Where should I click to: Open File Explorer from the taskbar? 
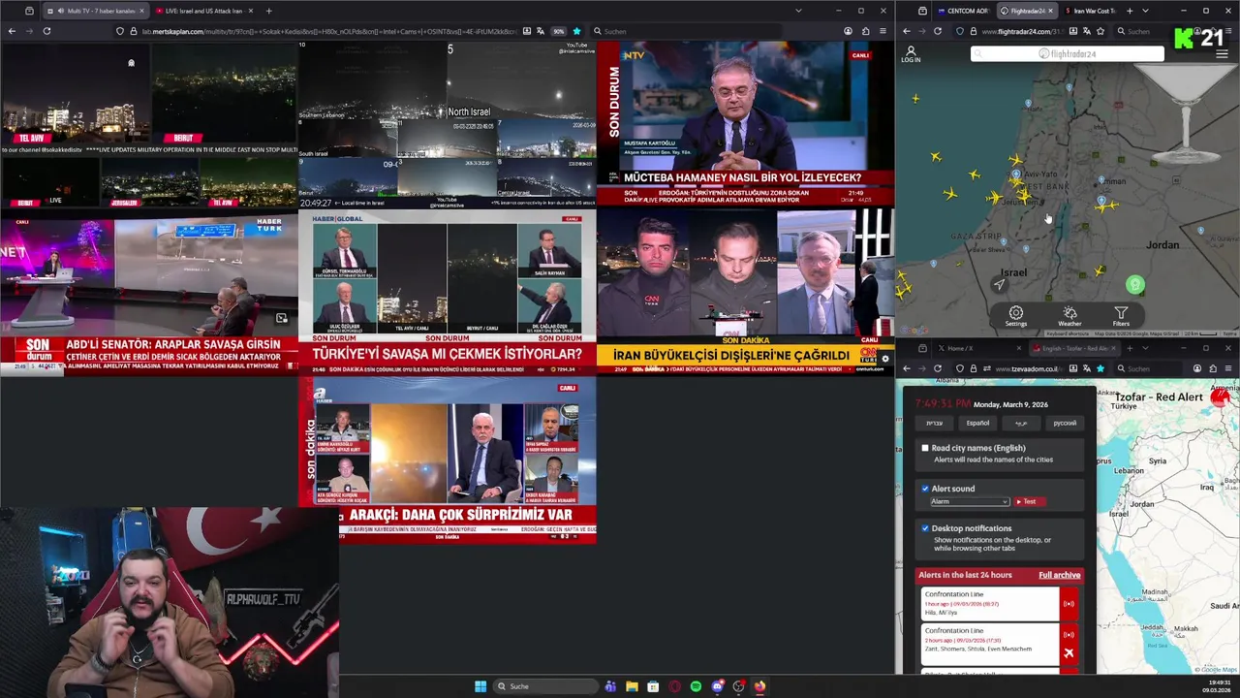click(632, 686)
